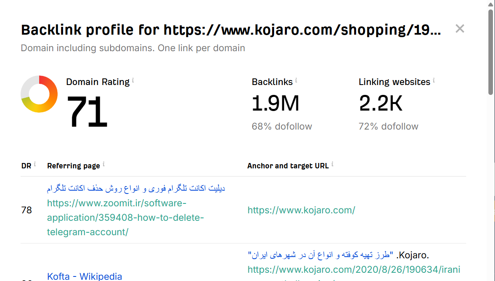Viewport: 495px width, 281px height.
Task: Click the DR column header
Action: click(26, 166)
